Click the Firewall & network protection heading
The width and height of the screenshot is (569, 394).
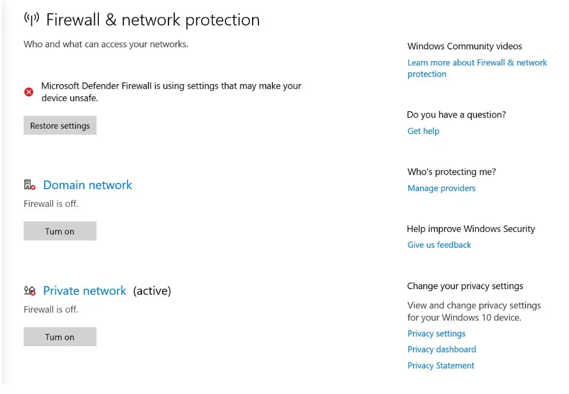tap(153, 20)
